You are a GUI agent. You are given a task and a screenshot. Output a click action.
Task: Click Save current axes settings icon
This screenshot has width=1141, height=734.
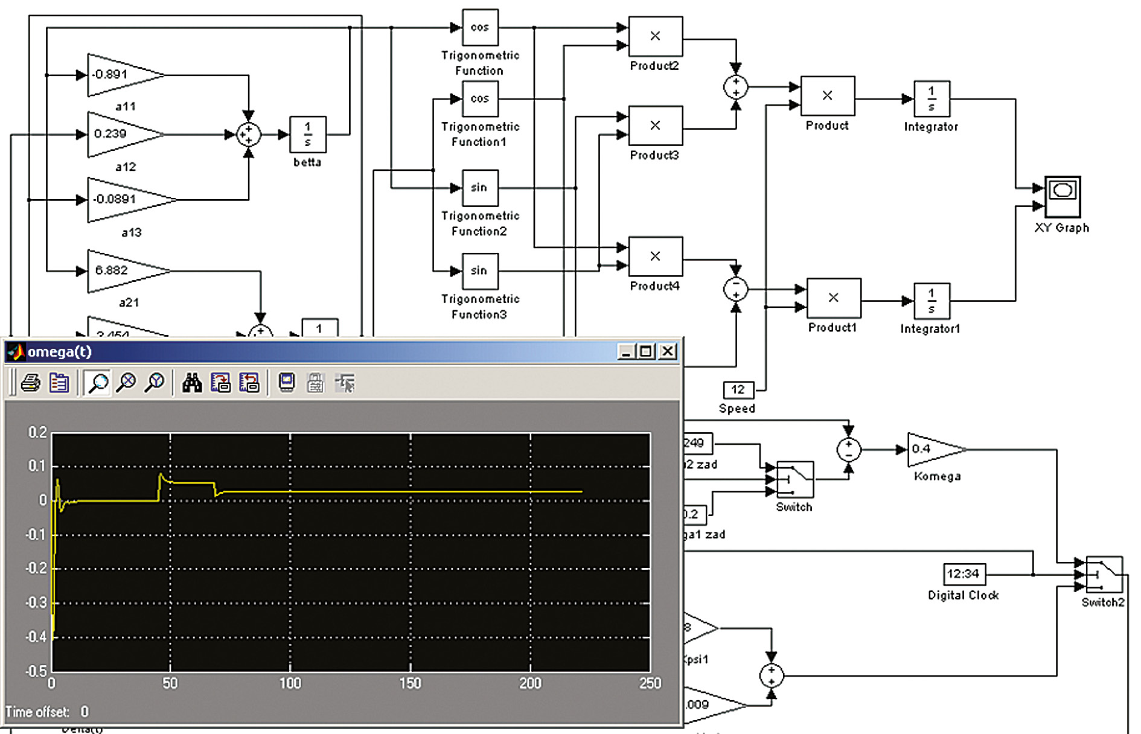(x=220, y=383)
